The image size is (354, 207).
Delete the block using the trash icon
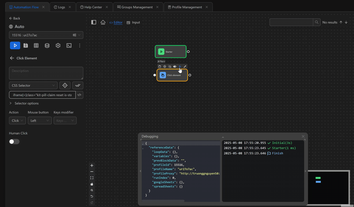[160, 66]
